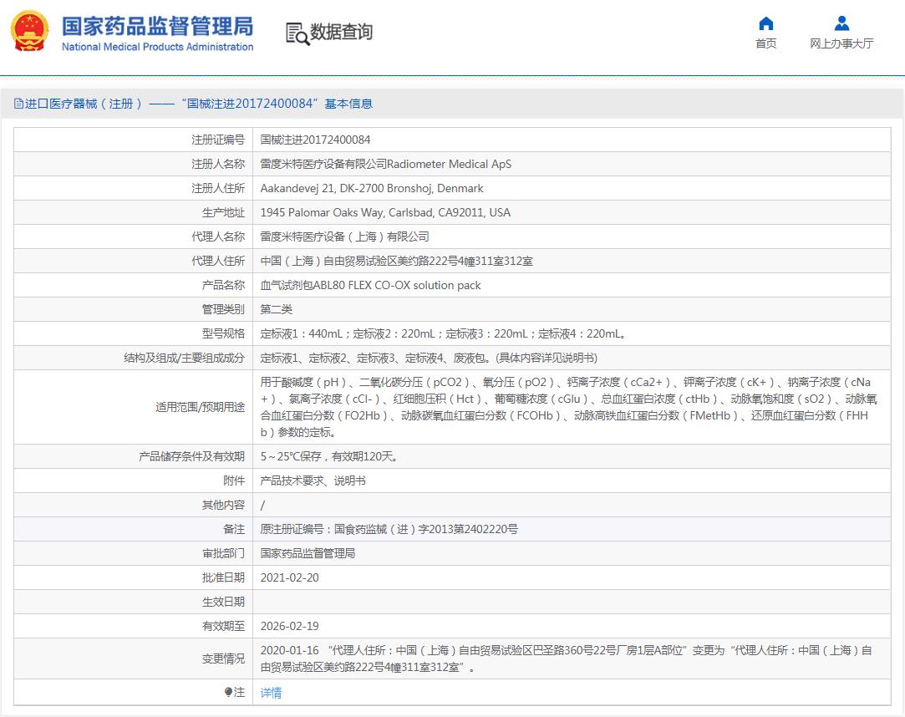The height and width of the screenshot is (717, 905).
Task: Select 1945 Palomar Oaks Way production address
Action: point(385,212)
